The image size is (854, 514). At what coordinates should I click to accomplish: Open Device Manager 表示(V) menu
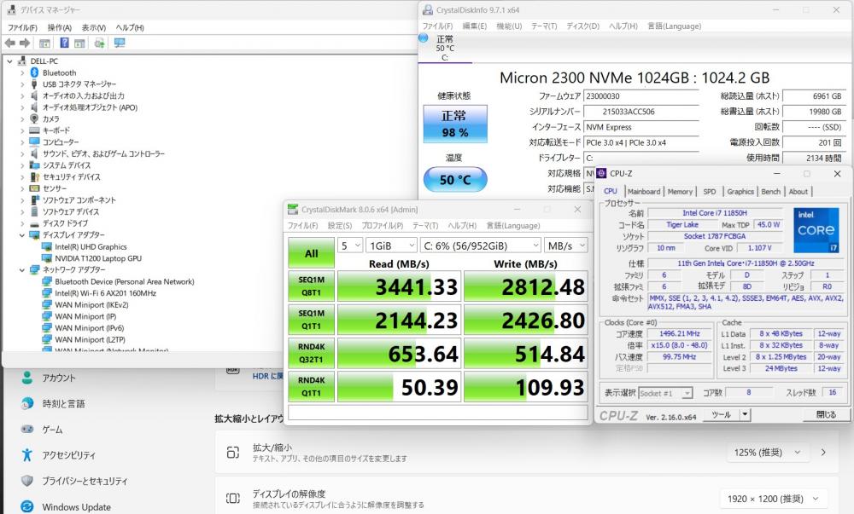(x=94, y=27)
